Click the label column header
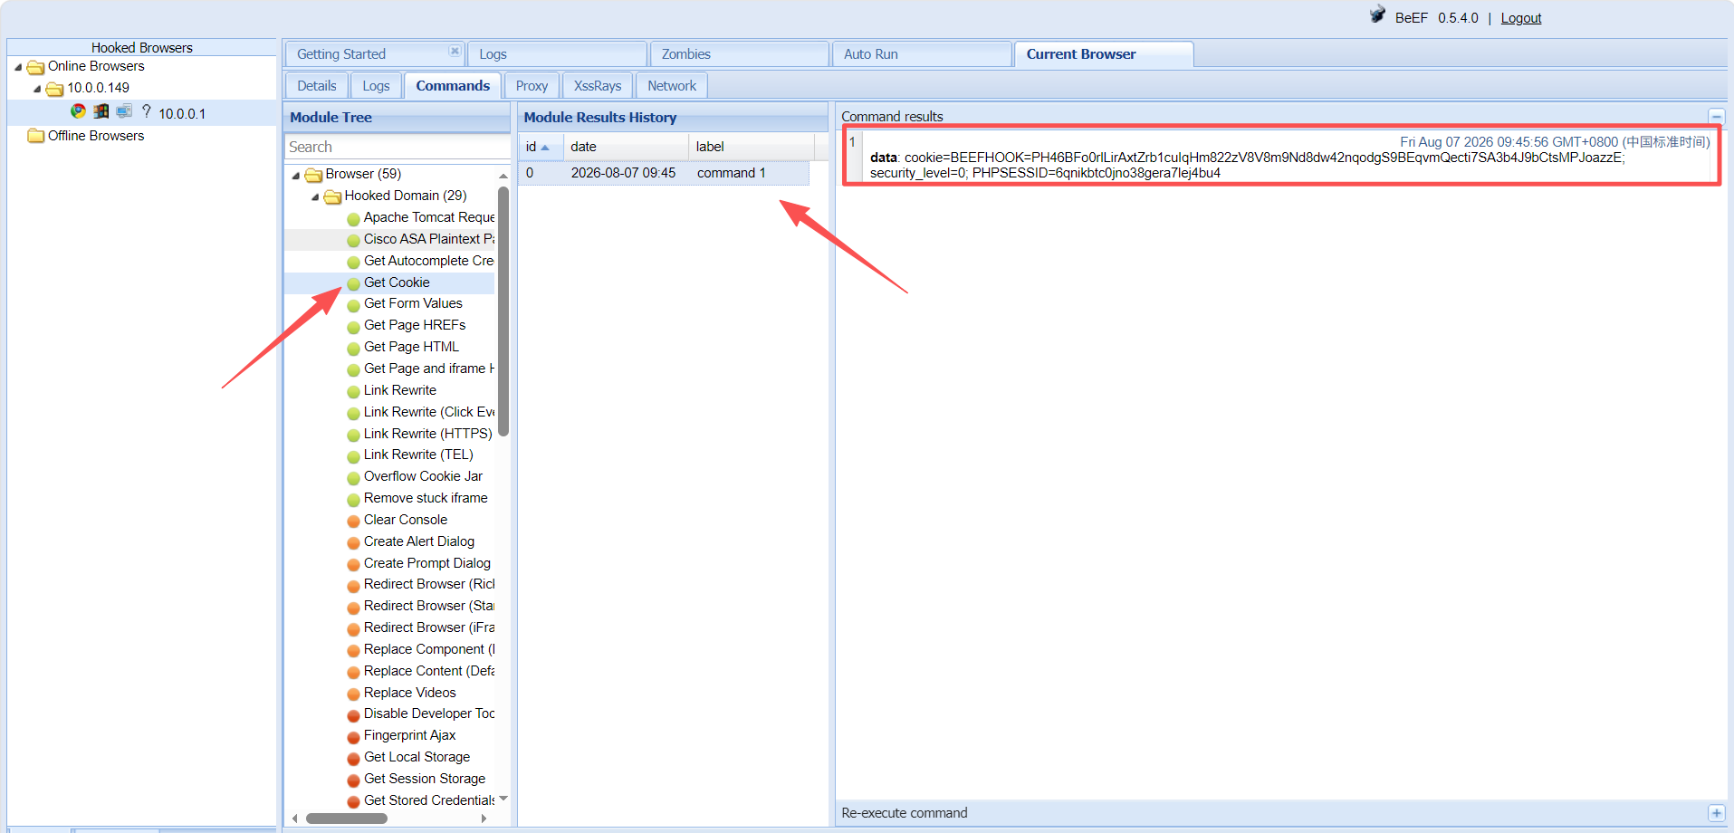 pos(752,147)
